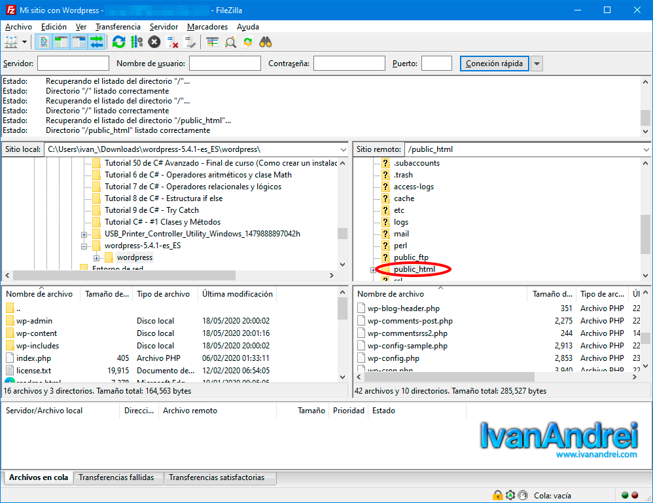Select the local wp-includes folder
Viewport: 653px width, 503px height.
point(37,346)
